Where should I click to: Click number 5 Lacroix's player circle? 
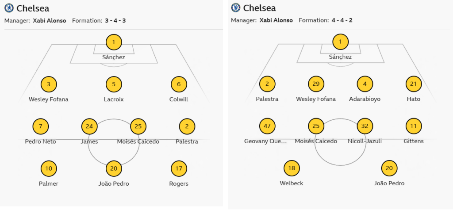click(x=114, y=84)
